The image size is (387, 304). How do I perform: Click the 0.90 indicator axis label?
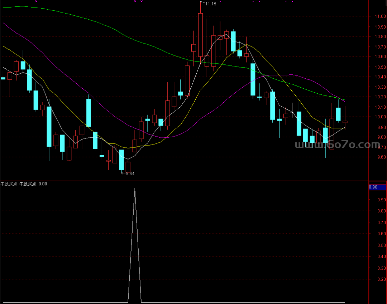coord(382,200)
